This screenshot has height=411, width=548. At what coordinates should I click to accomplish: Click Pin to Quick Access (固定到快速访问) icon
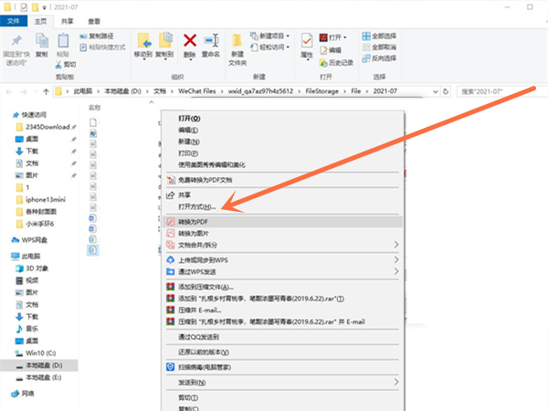tap(17, 46)
